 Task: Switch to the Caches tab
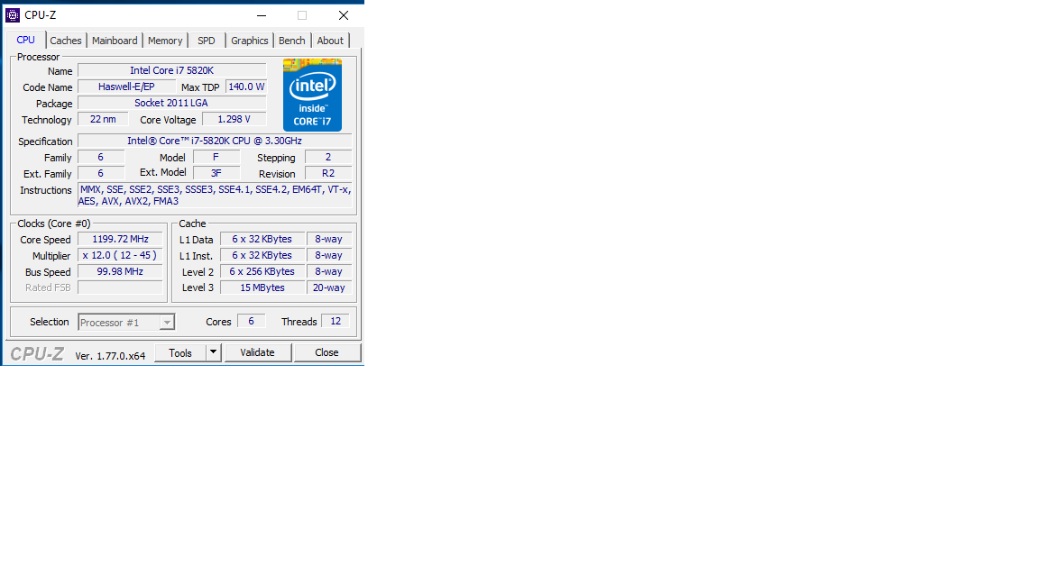coord(66,41)
